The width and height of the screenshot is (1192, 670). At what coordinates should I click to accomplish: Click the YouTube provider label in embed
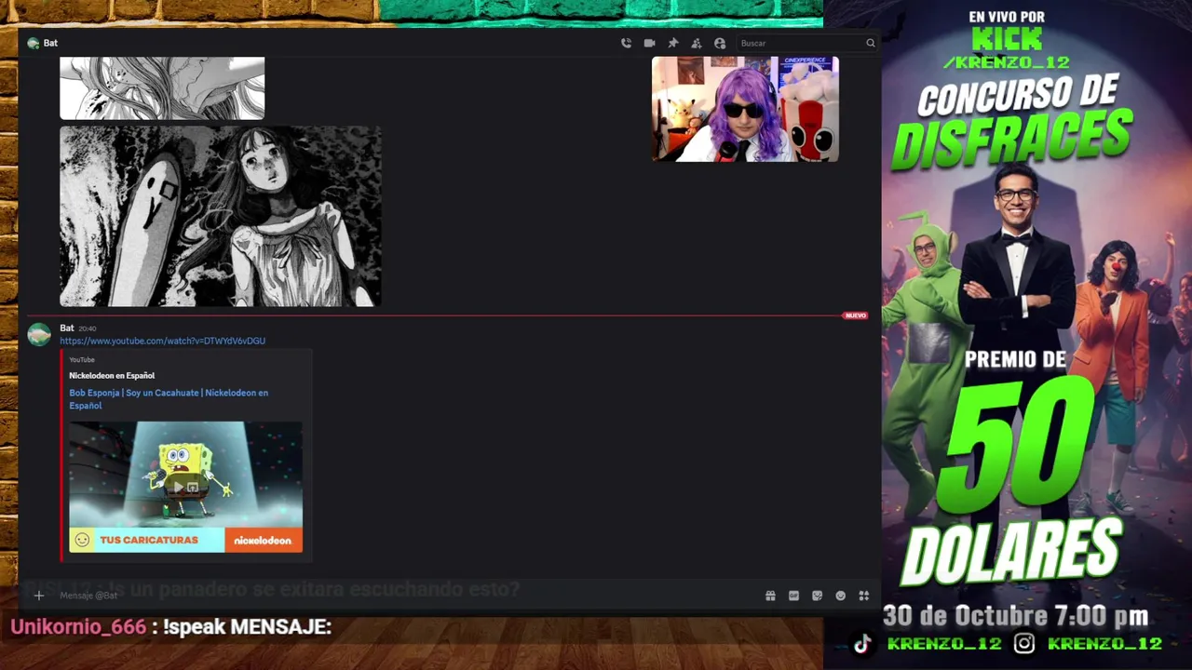tap(82, 359)
